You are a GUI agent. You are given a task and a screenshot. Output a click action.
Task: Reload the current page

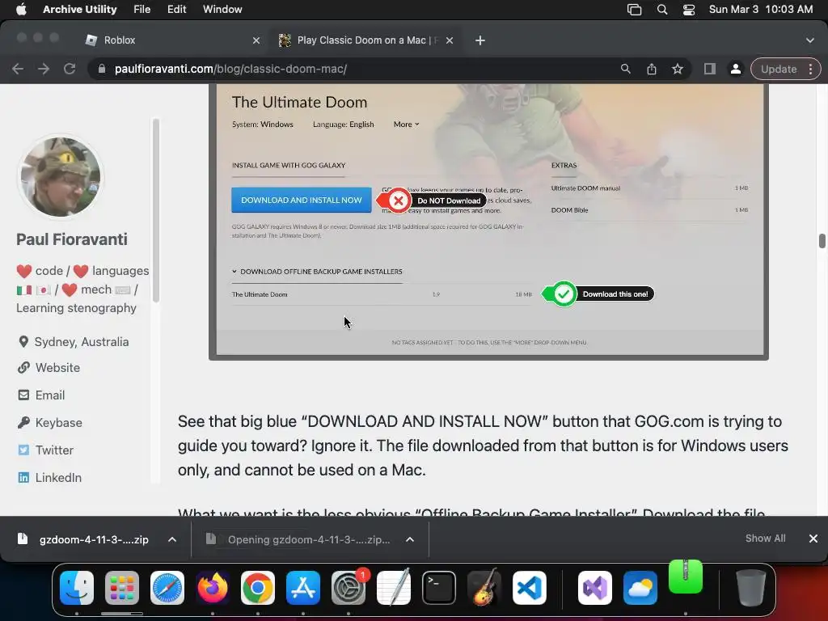pyautogui.click(x=70, y=69)
